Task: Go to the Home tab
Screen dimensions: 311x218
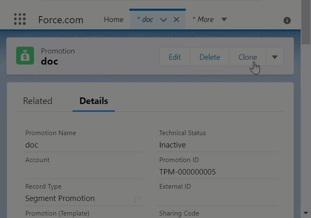Action: (x=114, y=19)
